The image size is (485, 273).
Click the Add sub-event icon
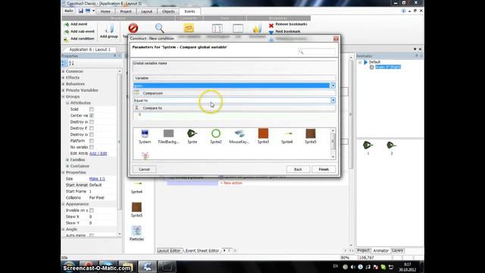66,32
